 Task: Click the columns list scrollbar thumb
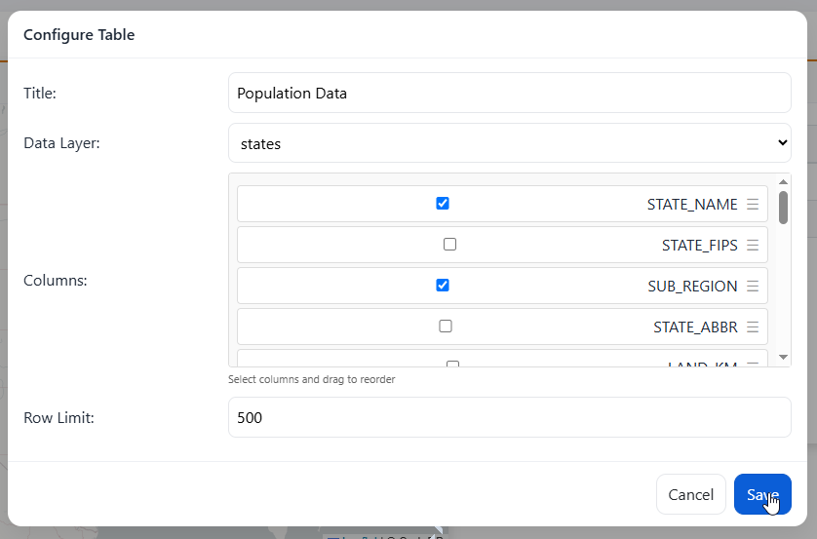pyautogui.click(x=783, y=208)
